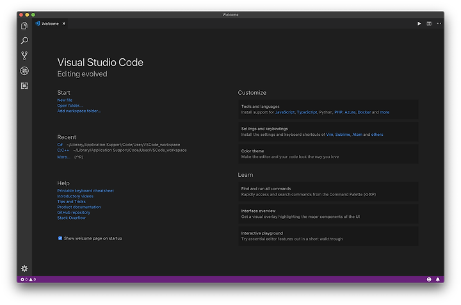Open the Search view icon
Screen dimensions: 461x305
coord(24,40)
